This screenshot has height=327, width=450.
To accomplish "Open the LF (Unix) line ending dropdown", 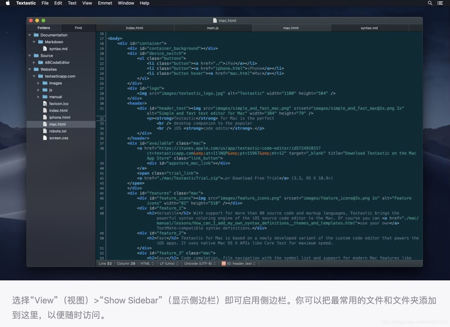I will point(169,263).
